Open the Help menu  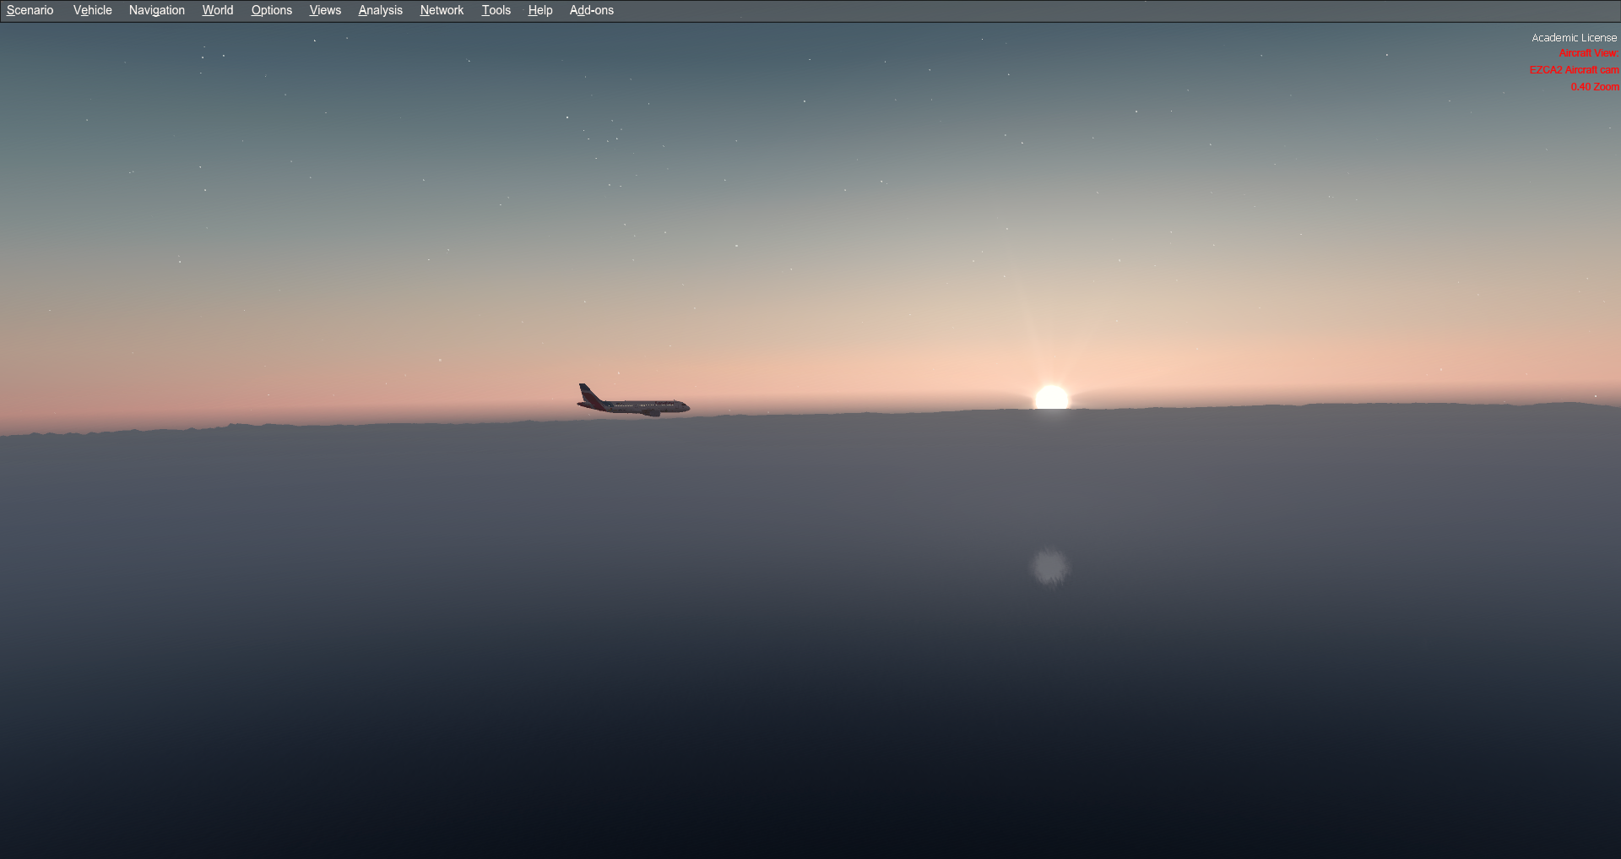click(x=540, y=10)
